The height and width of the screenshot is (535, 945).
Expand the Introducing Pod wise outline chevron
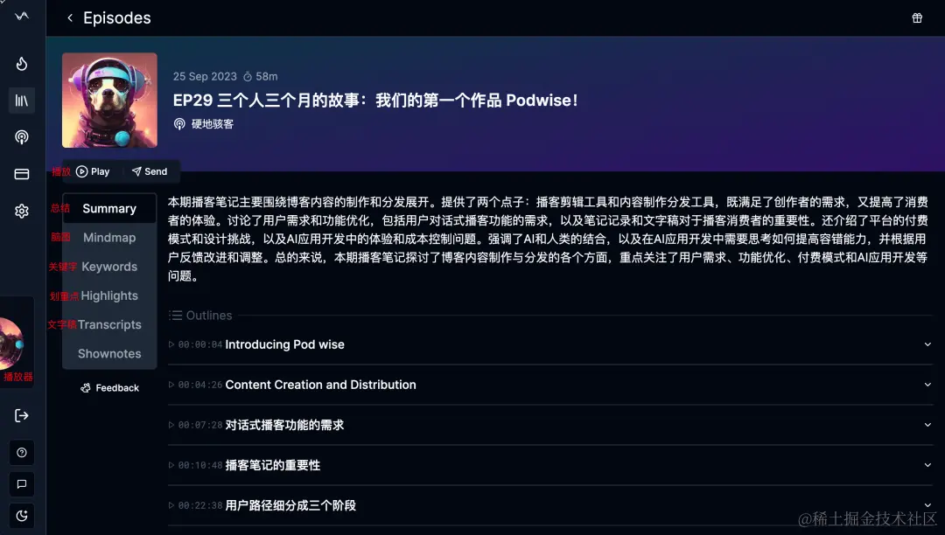[927, 344]
